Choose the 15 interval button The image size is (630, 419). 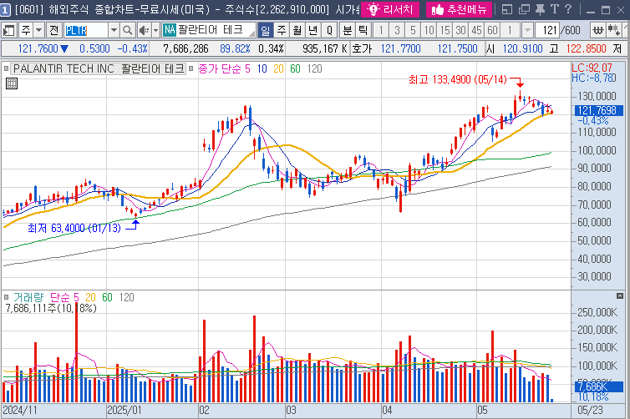[445, 30]
